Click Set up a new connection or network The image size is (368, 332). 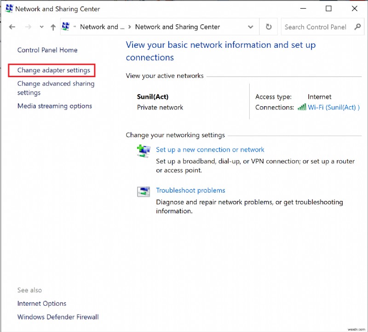click(x=210, y=150)
